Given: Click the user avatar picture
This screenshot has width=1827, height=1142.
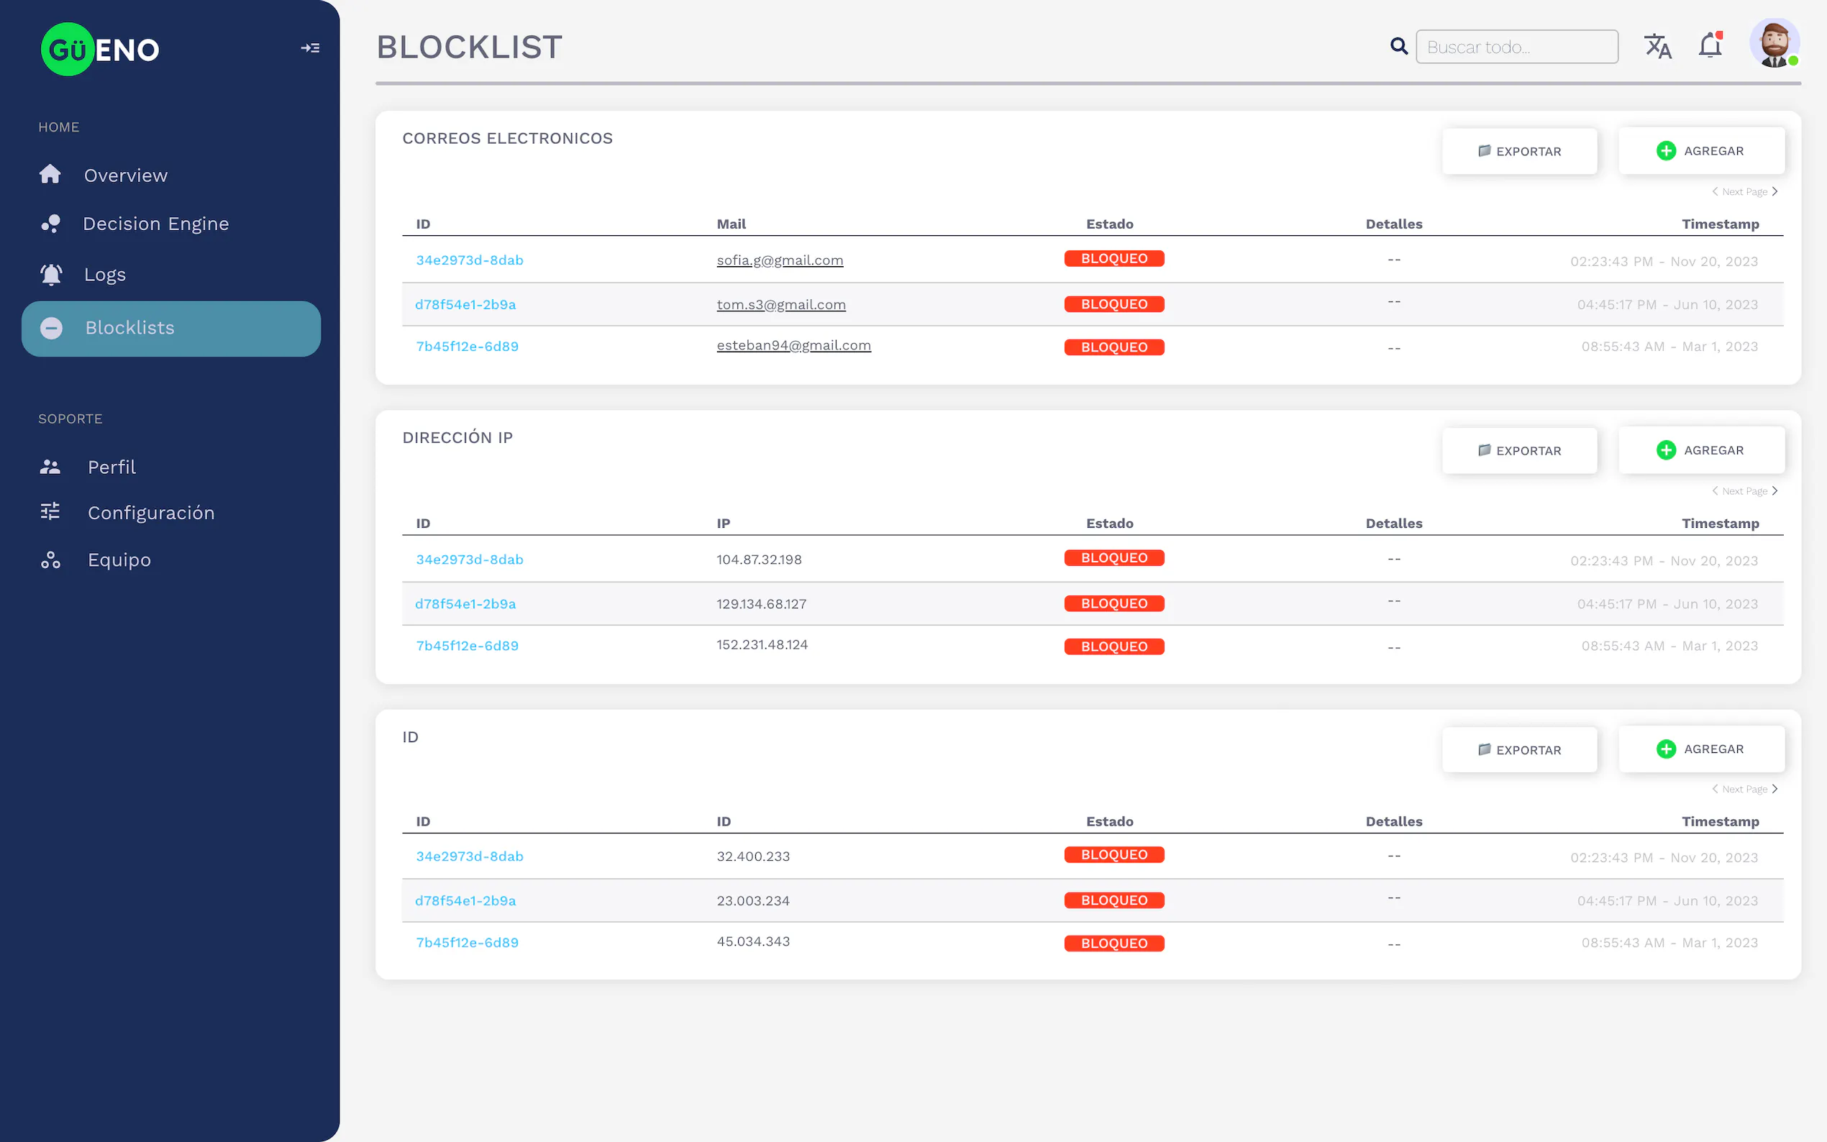Looking at the screenshot, I should [1773, 44].
